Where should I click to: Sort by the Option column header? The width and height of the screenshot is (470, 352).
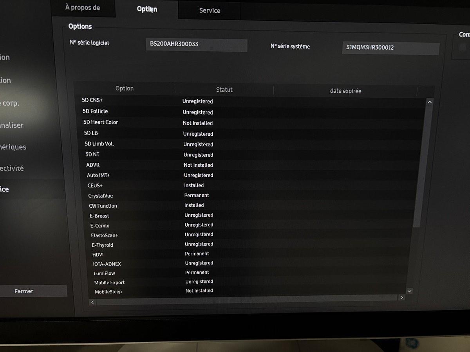point(125,88)
